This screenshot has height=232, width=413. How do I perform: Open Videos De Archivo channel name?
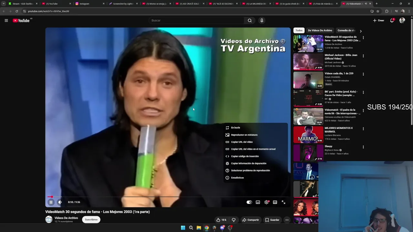(x=66, y=218)
